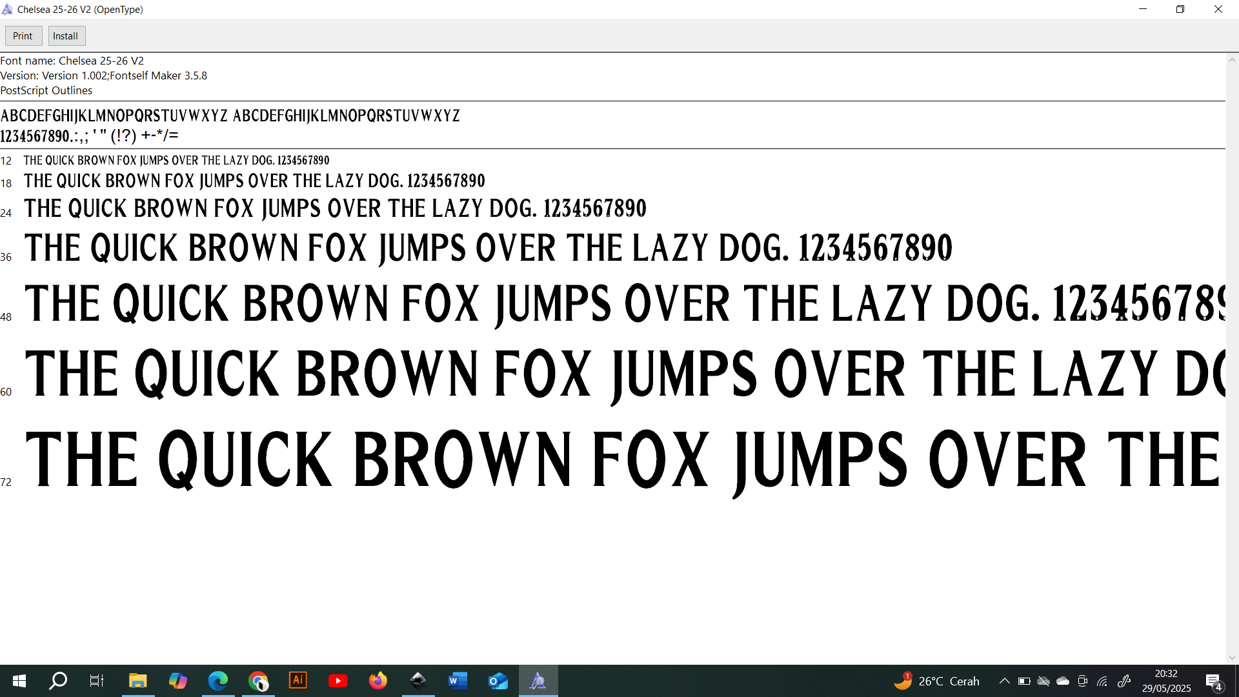This screenshot has width=1239, height=697.
Task: Click the Print button
Action: pos(23,36)
